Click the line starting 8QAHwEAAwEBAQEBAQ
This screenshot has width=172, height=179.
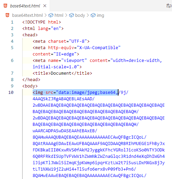90,175
